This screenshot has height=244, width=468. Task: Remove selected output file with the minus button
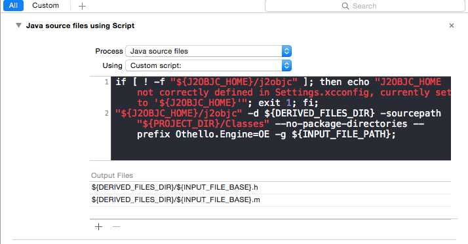pyautogui.click(x=117, y=227)
